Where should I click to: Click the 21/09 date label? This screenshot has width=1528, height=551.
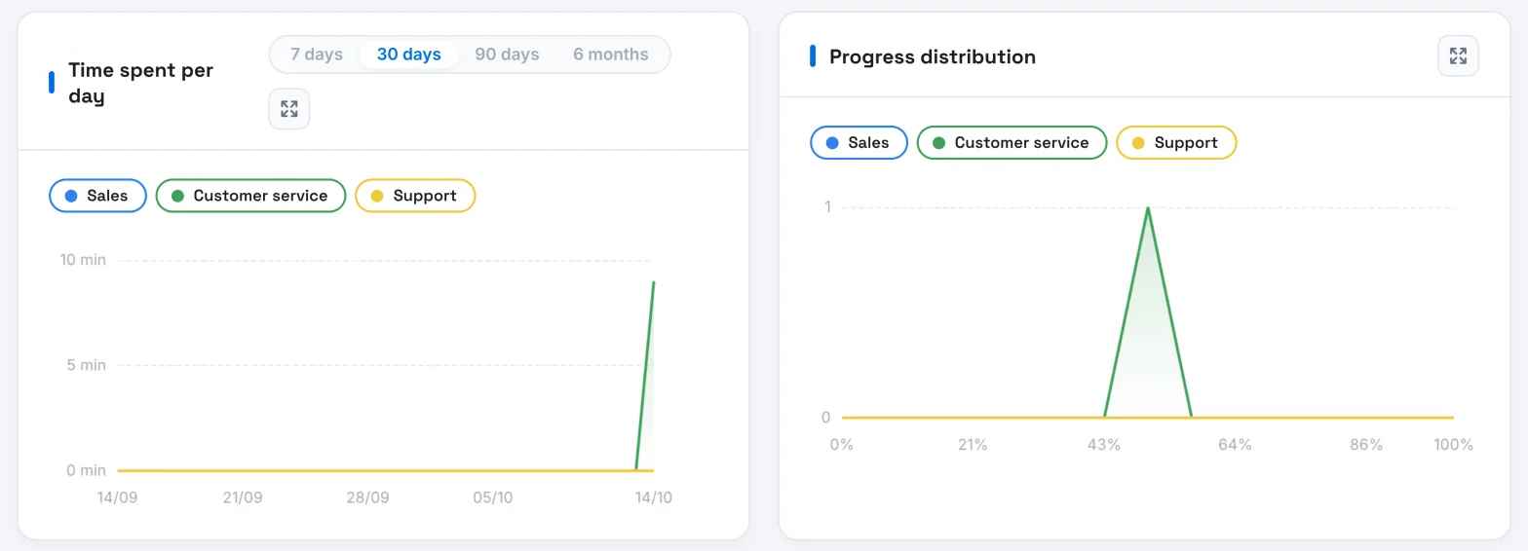pyautogui.click(x=243, y=497)
